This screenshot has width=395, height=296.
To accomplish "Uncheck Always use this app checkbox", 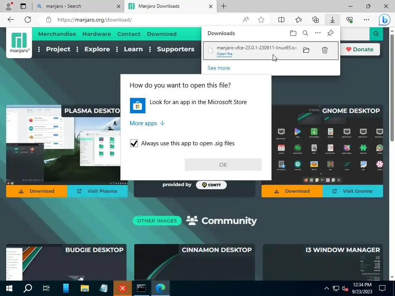I will click(x=134, y=143).
